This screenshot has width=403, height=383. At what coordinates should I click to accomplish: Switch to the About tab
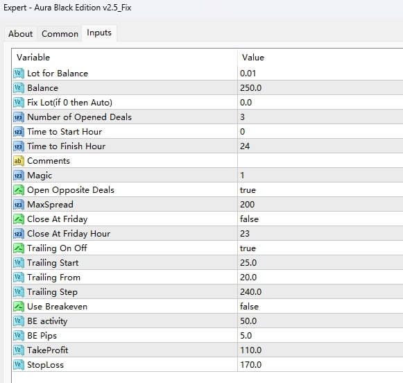(21, 34)
